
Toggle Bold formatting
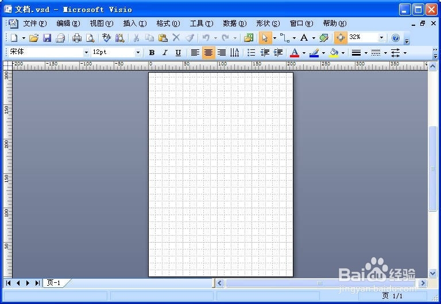[x=152, y=53]
